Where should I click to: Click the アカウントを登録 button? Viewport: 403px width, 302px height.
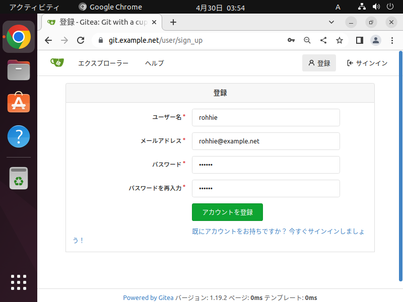[x=227, y=212]
